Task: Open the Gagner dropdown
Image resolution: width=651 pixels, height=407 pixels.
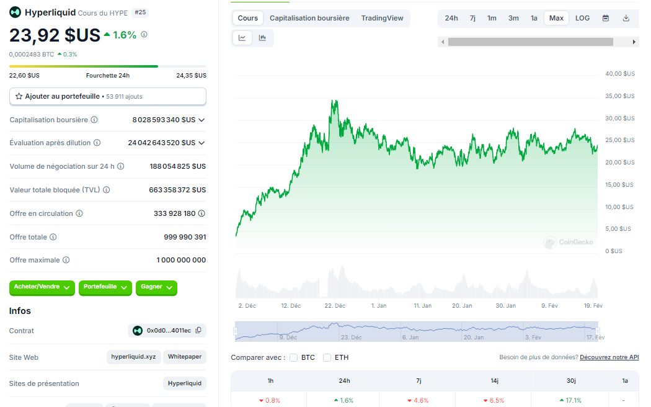Action: 156,287
